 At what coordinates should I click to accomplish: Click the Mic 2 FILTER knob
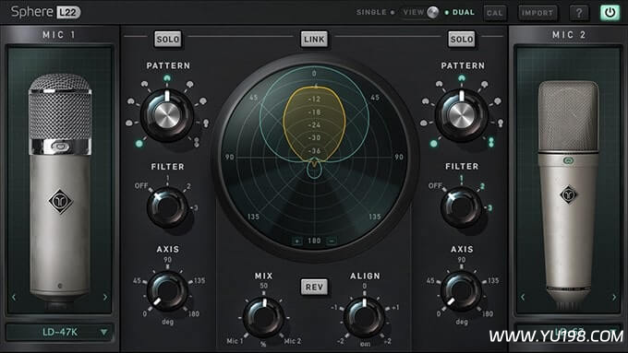point(462,207)
